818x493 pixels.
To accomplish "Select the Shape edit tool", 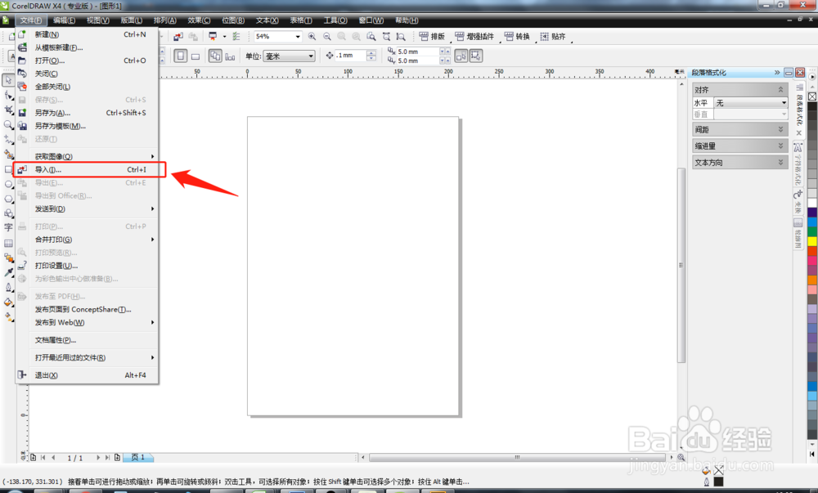I will (8, 95).
